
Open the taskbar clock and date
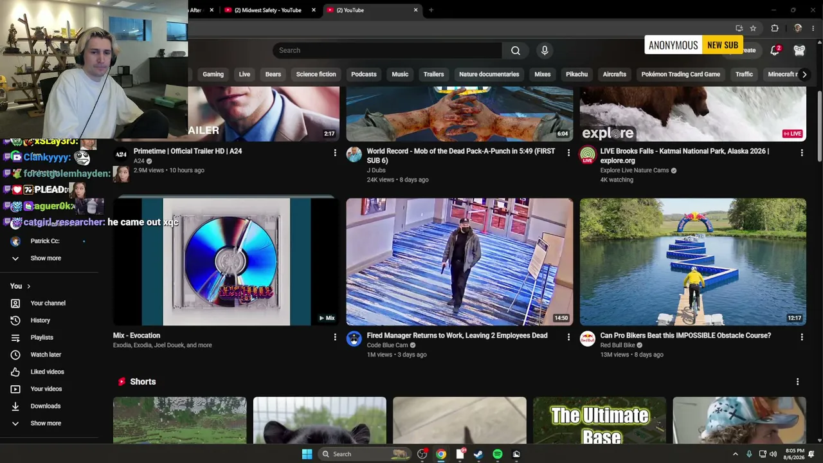point(795,454)
